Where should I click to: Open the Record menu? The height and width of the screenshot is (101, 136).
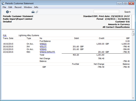tap(18, 7)
